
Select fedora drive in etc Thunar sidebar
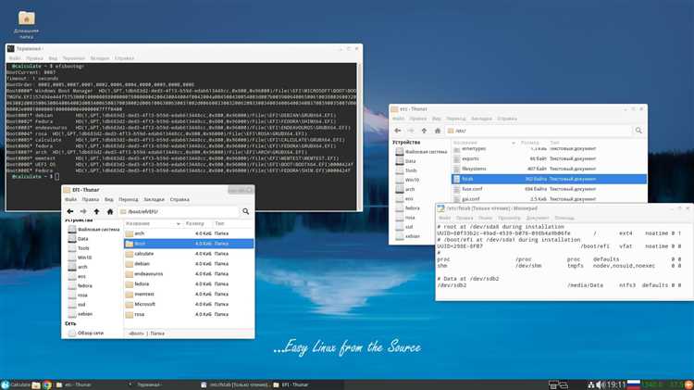(408, 208)
